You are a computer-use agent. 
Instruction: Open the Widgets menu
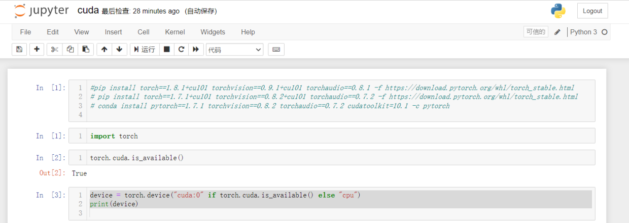(x=213, y=32)
